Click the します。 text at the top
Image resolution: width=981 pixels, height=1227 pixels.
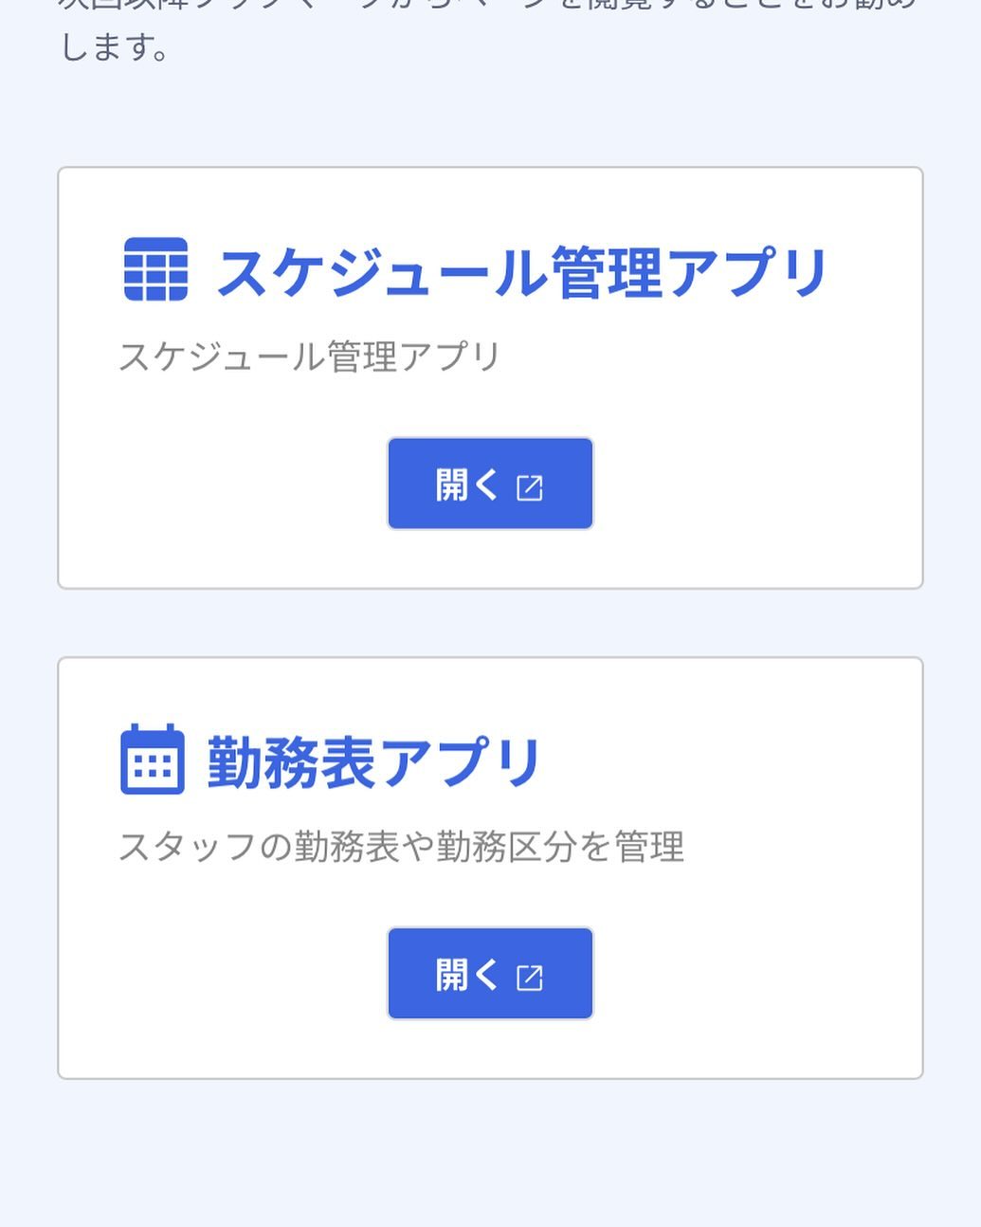coord(115,46)
